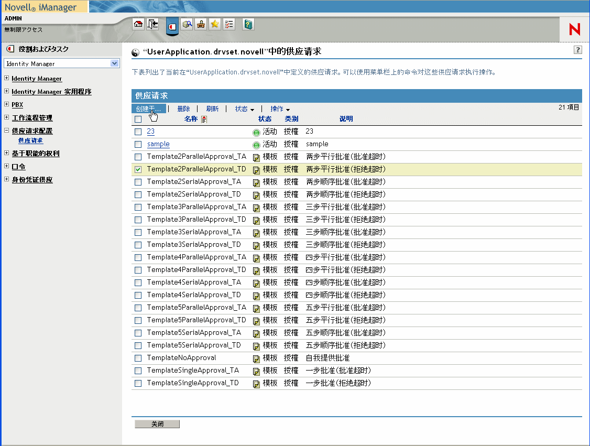The height and width of the screenshot is (446, 590).
Task: Check the box for the sample request
Action: (x=138, y=144)
